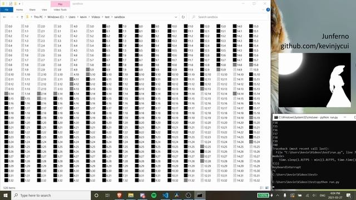Click the volume icon in system tray
The width and height of the screenshot is (356, 200).
314,195
